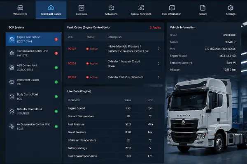Click the Emission Standard value Euro VI
The width and height of the screenshot is (247, 164).
(231, 63)
